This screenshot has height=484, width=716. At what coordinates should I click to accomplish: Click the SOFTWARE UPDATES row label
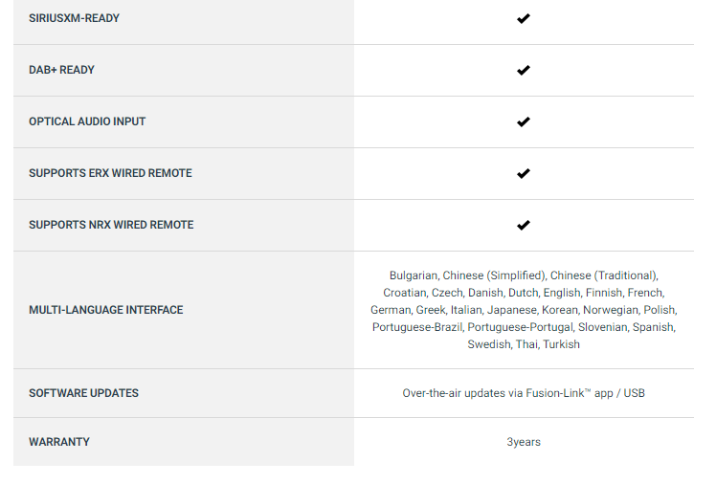(83, 393)
